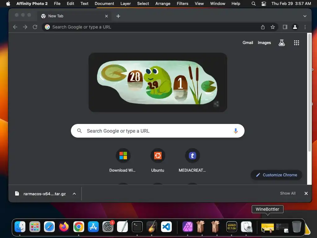The width and height of the screenshot is (317, 238).
Task: Open Terminal from the Dock
Action: (x=137, y=227)
